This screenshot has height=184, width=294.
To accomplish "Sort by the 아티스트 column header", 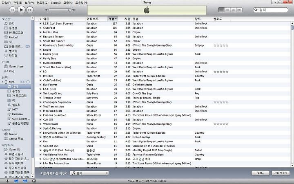I will pyautogui.click(x=96, y=19).
